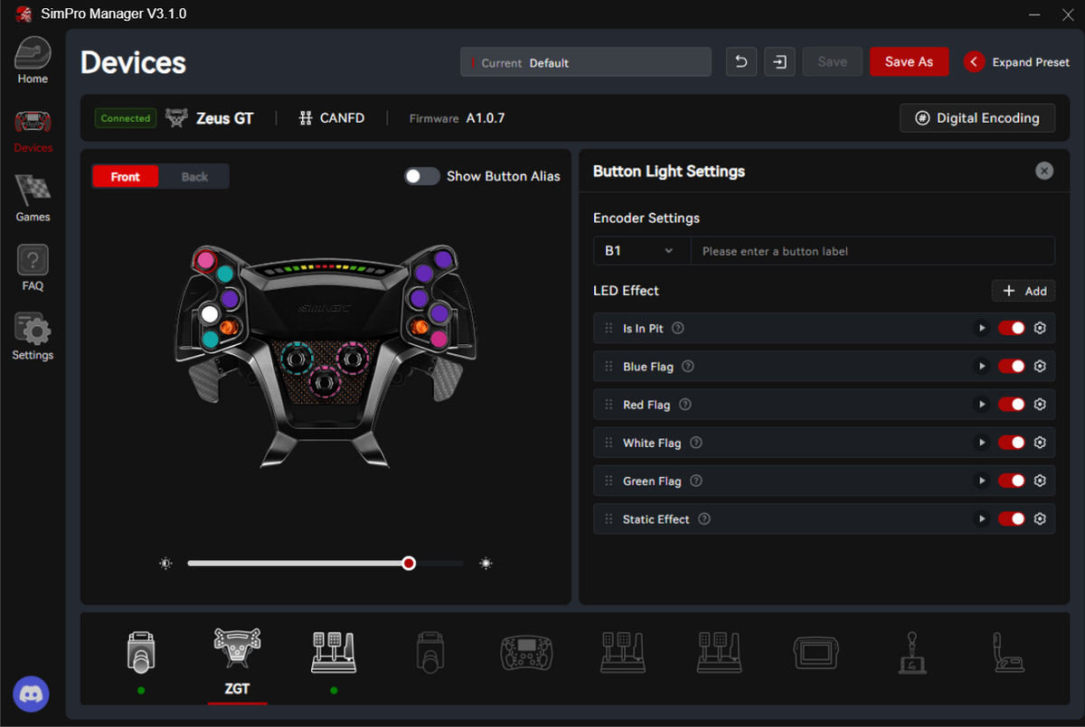Open settings gear for White Flag

pyautogui.click(x=1040, y=443)
